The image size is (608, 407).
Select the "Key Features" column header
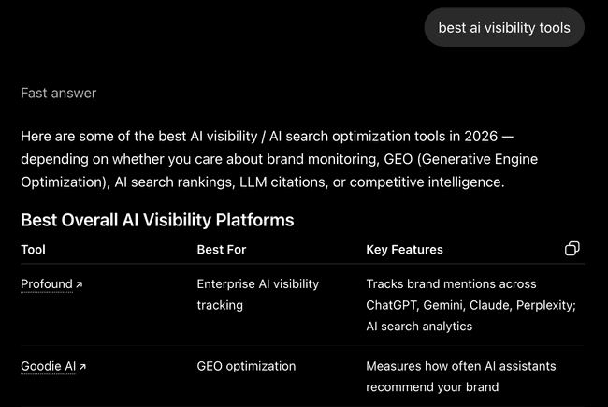404,250
